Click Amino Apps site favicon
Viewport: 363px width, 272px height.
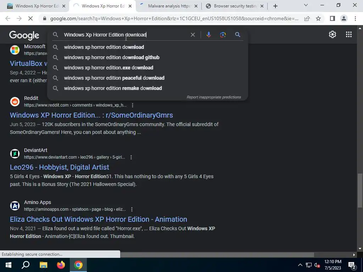click(x=15, y=206)
